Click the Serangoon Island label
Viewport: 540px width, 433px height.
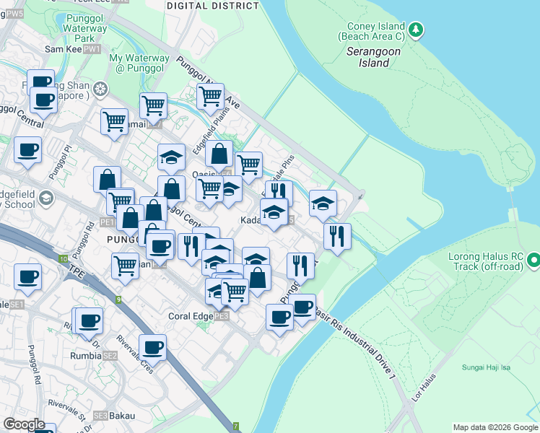click(374, 57)
